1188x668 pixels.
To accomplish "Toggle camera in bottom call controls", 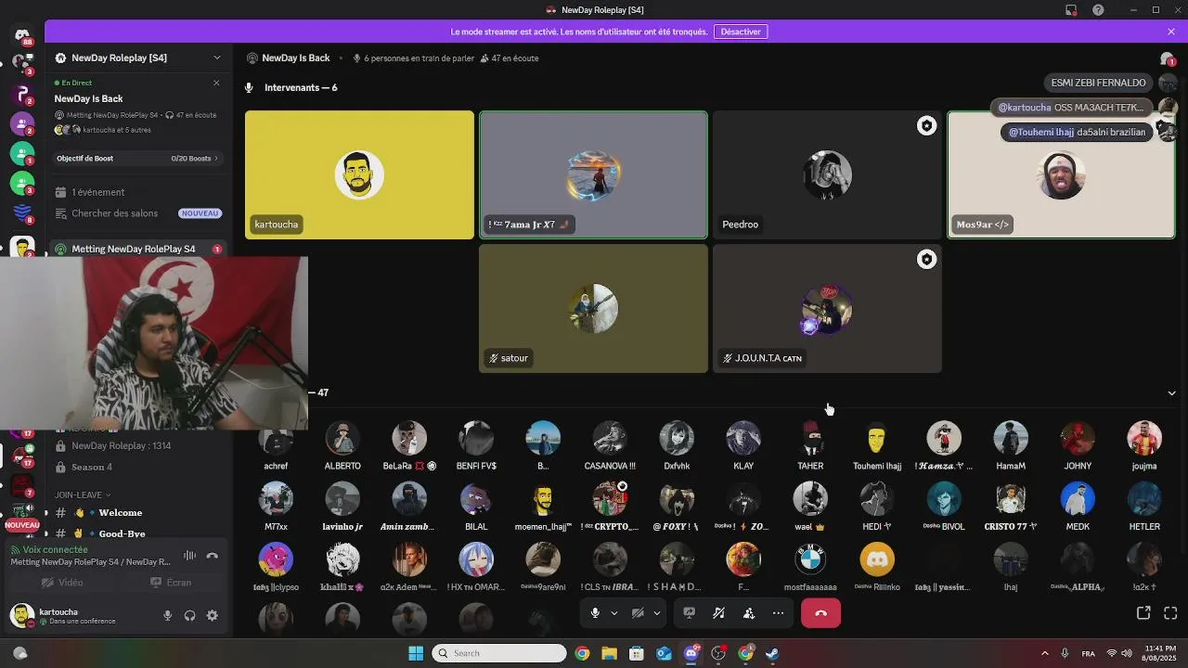I will click(638, 613).
